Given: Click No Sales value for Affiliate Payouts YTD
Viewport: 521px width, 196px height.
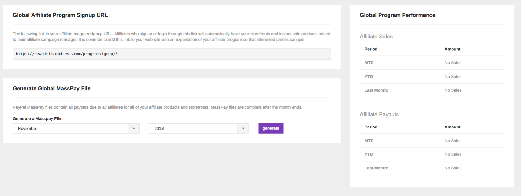Looking at the screenshot, I should pos(453,154).
